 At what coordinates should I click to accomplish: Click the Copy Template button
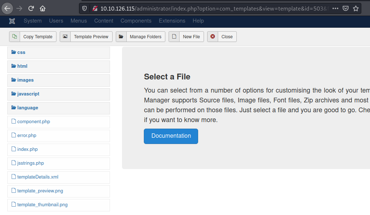tap(33, 37)
